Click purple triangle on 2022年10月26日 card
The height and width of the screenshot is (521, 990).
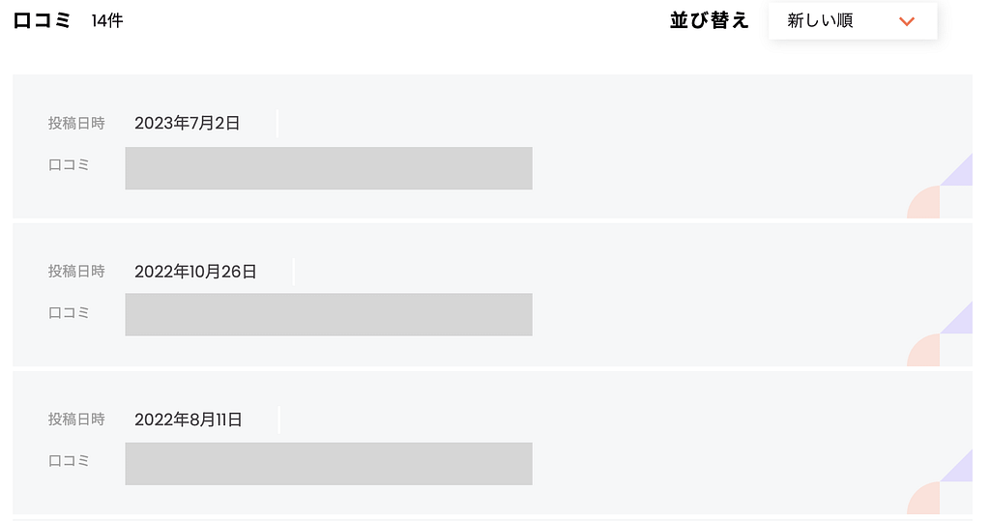pyautogui.click(x=961, y=323)
